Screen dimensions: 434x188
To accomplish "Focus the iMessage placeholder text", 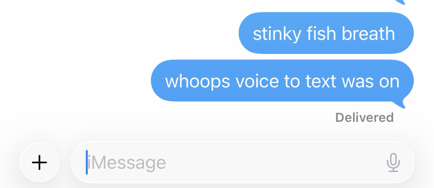I will (127, 163).
